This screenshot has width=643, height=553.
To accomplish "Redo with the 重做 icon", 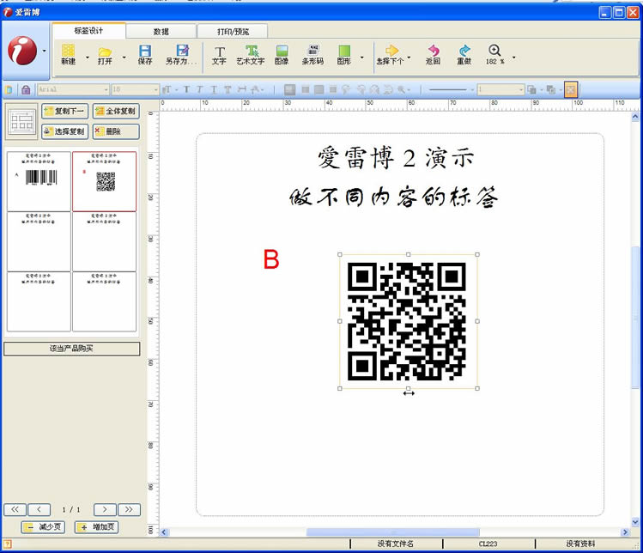I will pyautogui.click(x=464, y=55).
